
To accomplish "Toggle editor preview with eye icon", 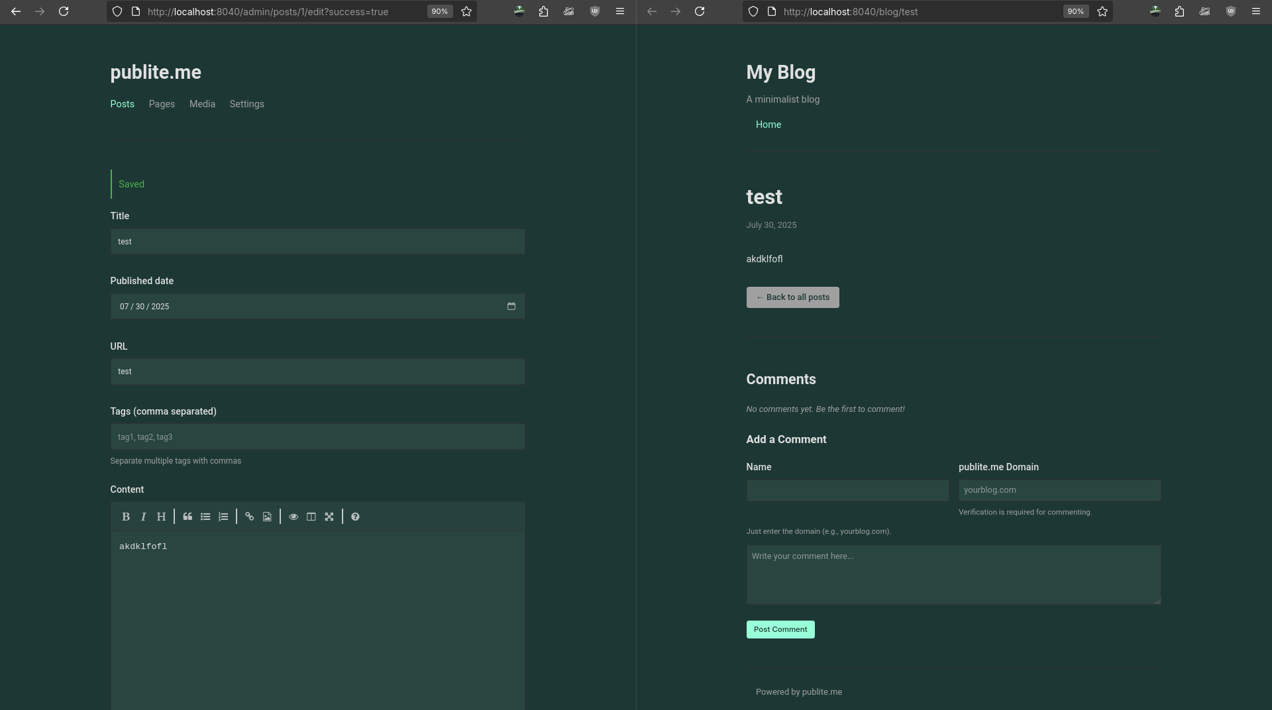I will click(x=293, y=517).
